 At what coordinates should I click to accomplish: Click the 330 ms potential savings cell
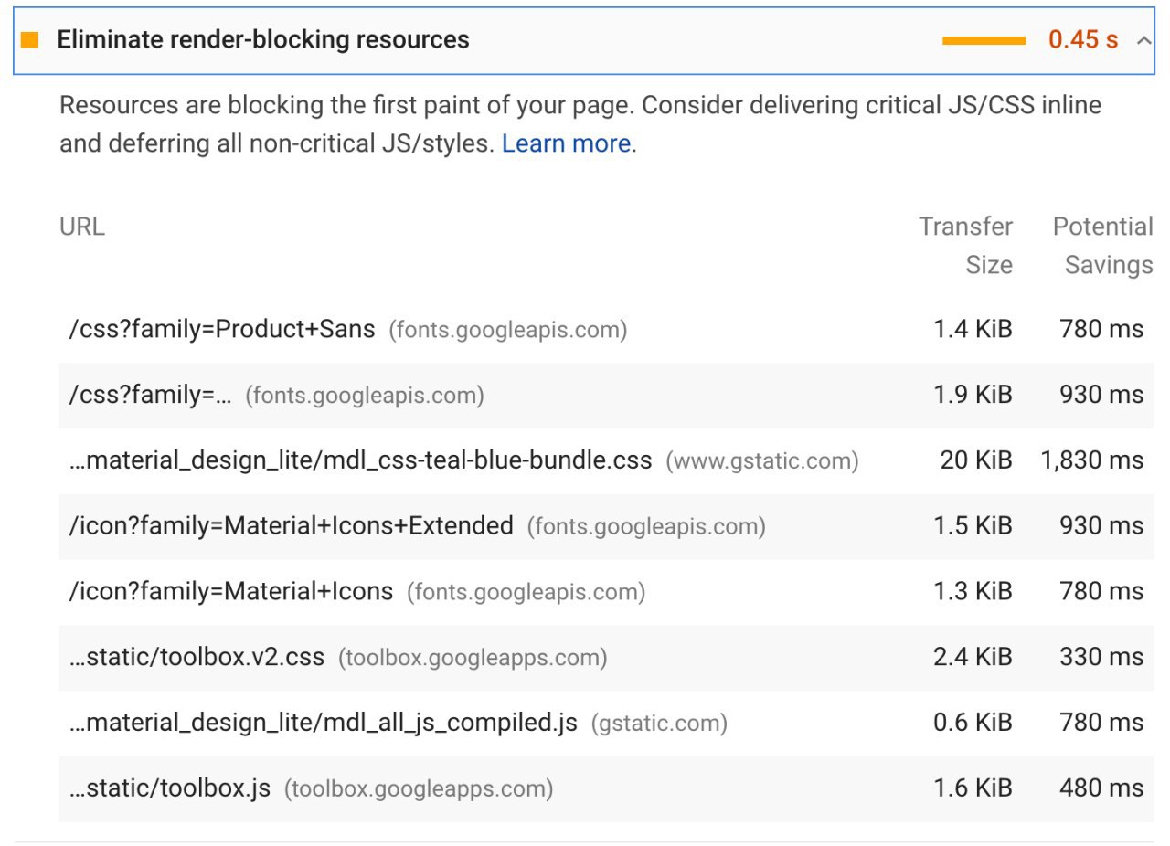[1101, 658]
